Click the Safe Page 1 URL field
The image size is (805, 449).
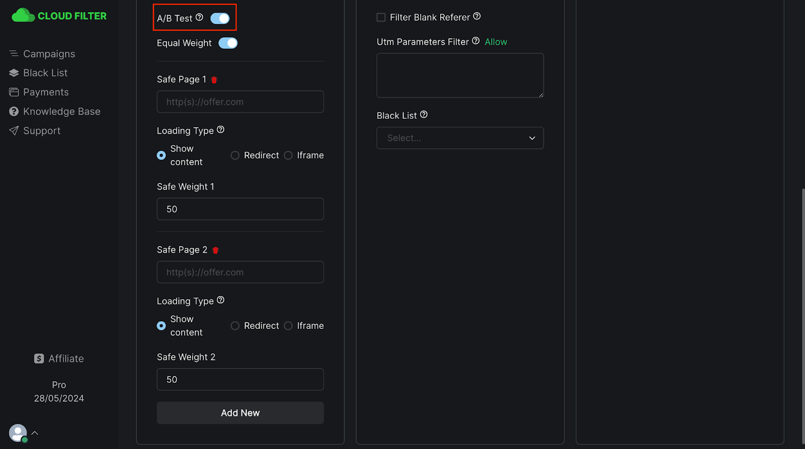click(240, 102)
